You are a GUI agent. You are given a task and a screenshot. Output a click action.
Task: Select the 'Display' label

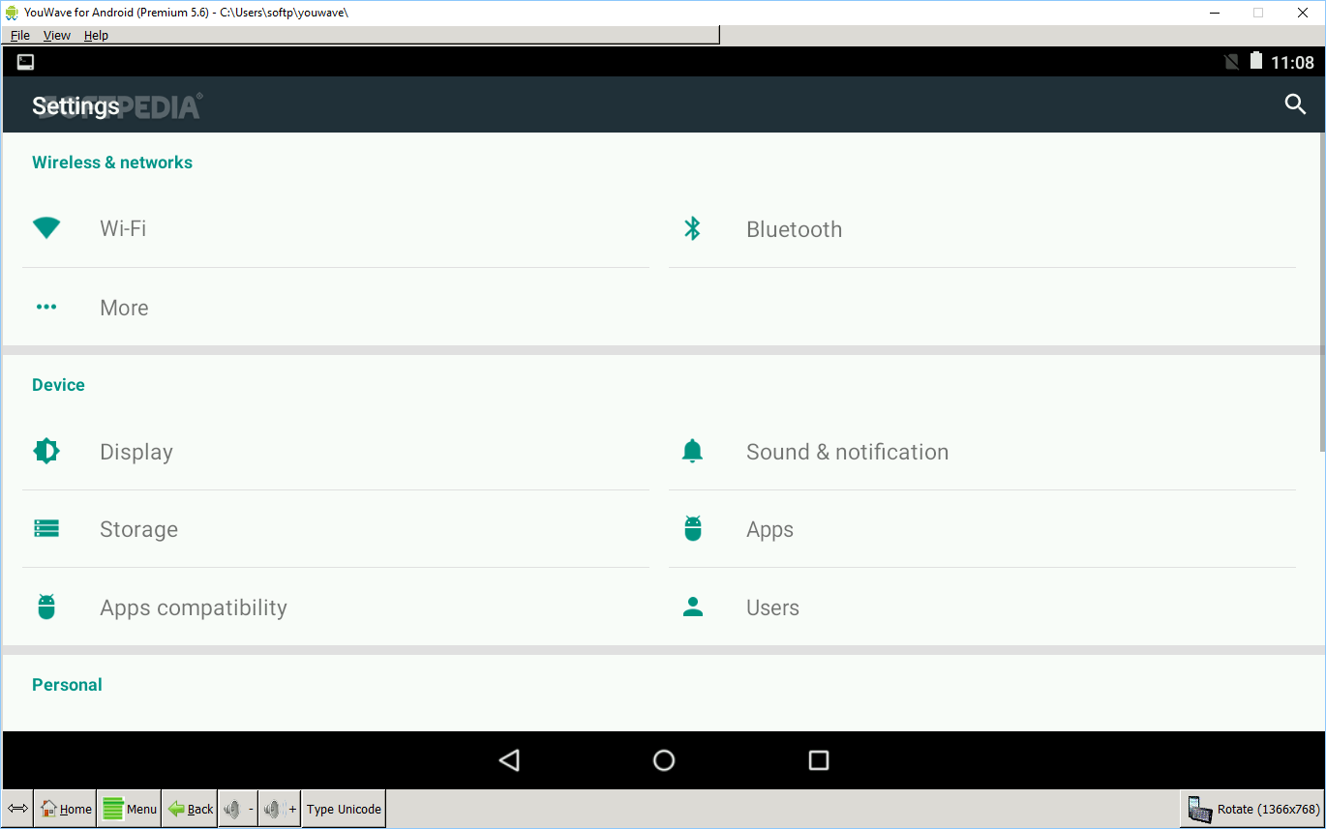click(x=136, y=452)
